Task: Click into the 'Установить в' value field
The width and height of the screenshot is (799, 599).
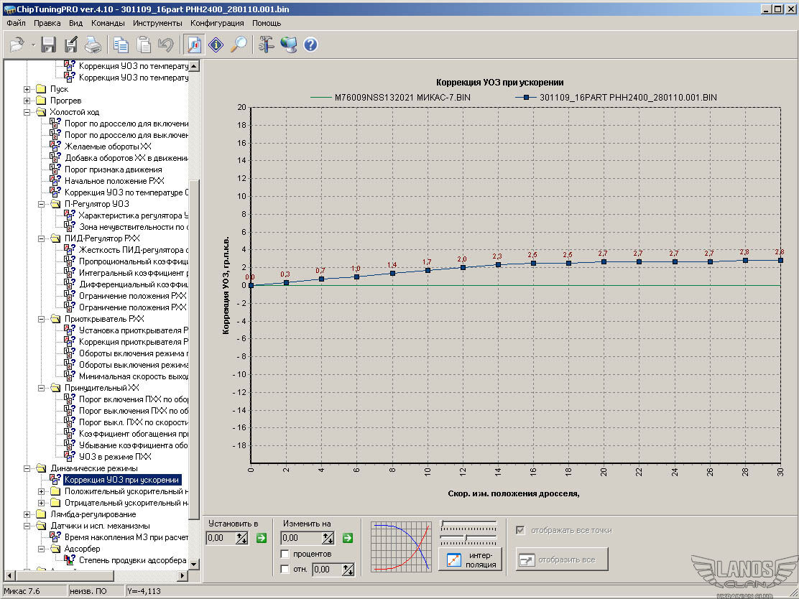Action: pos(221,538)
